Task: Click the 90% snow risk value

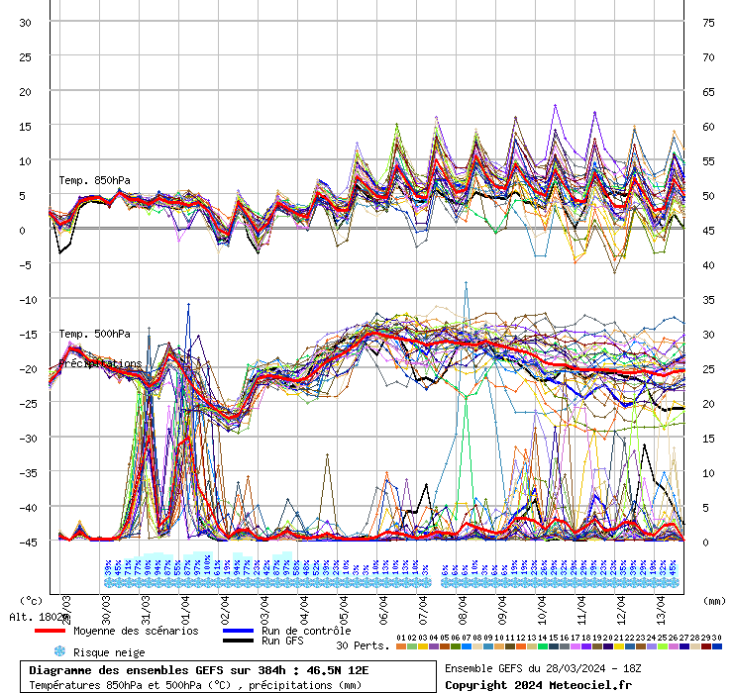Action: coord(149,567)
